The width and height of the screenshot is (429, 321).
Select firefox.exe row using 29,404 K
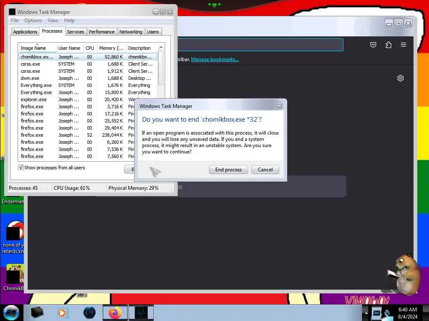click(77, 128)
